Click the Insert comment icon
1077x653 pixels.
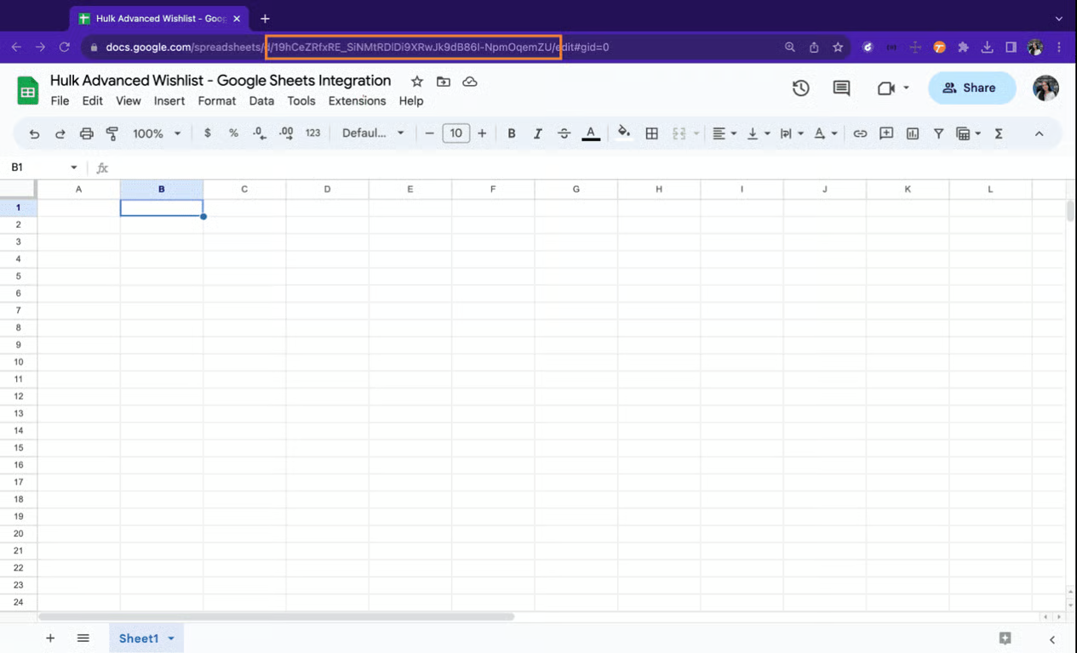[x=886, y=133]
